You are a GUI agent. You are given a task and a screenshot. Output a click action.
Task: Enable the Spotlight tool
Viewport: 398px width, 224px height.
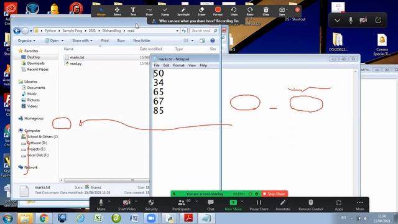(183, 11)
